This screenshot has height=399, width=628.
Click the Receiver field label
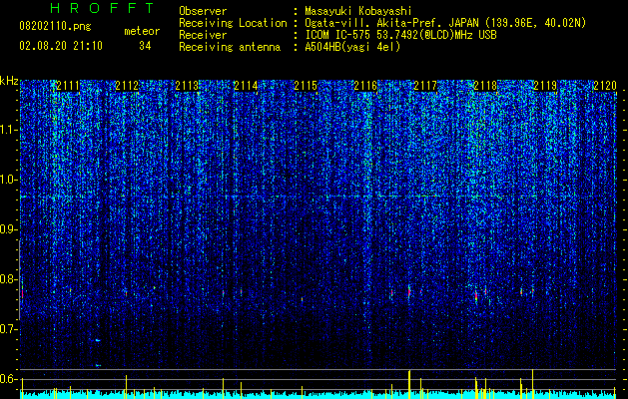pos(203,35)
